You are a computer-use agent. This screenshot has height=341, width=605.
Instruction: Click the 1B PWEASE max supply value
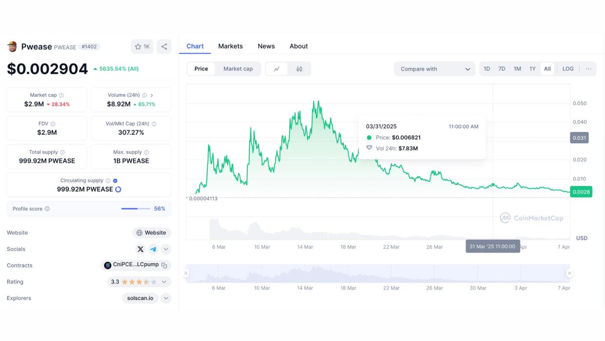(131, 161)
